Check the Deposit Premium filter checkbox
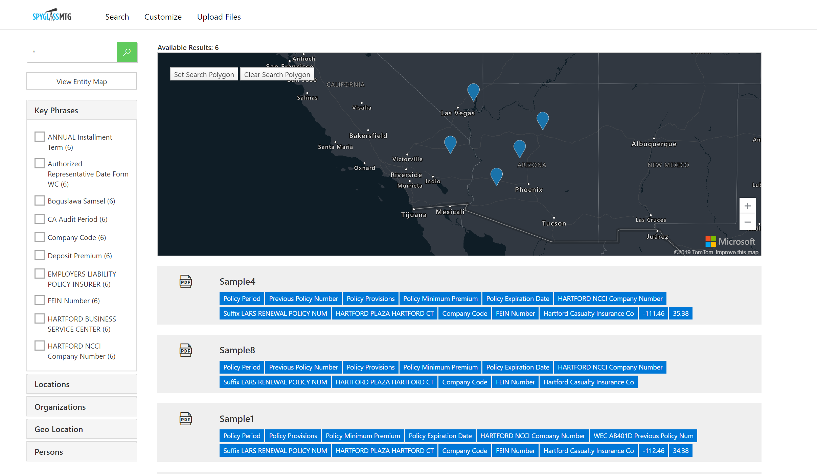The image size is (817, 474). [x=39, y=255]
